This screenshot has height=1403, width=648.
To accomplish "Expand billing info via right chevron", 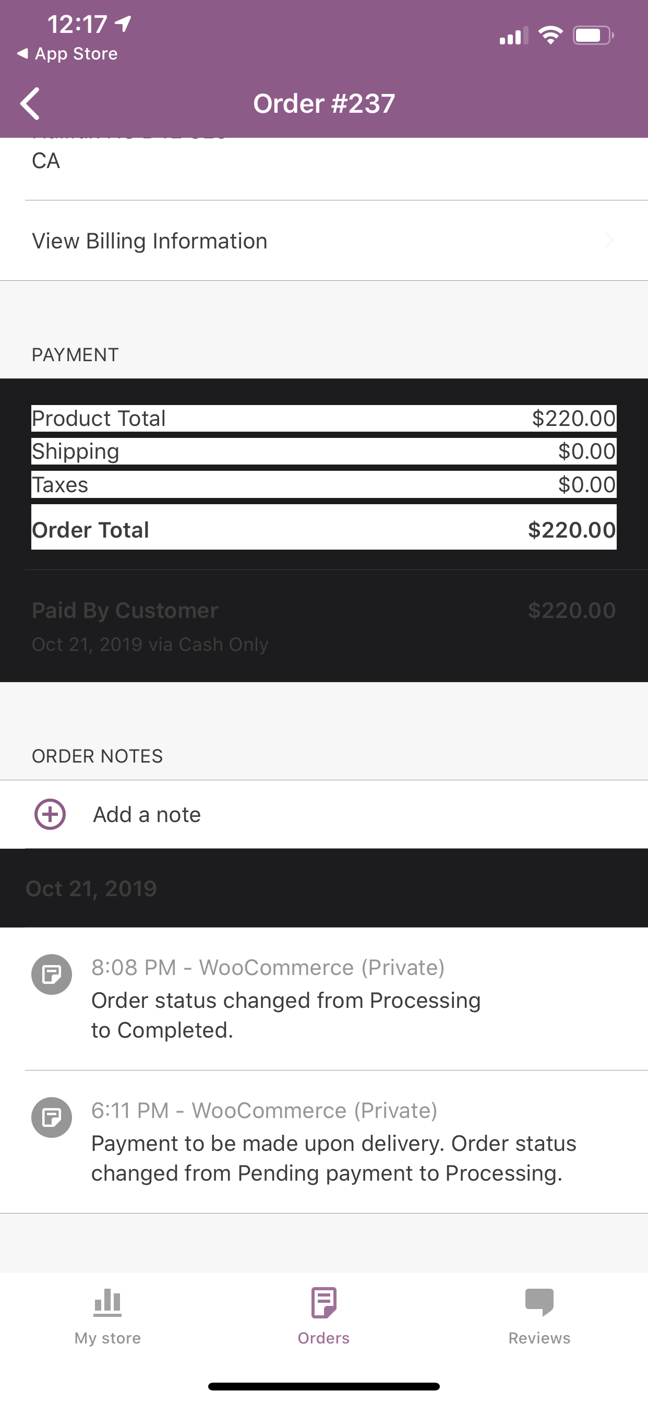I will [x=609, y=240].
